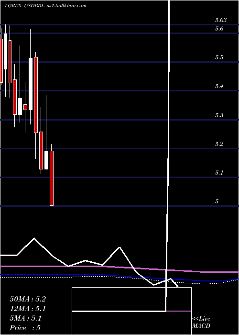This screenshot has height=335, width=239.
Task: Click the 5 price axis label
Action: coord(217,201)
